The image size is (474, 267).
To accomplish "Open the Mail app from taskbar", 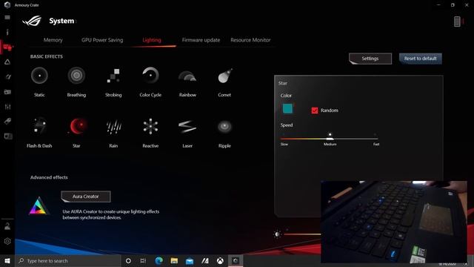I will pyautogui.click(x=190, y=261).
